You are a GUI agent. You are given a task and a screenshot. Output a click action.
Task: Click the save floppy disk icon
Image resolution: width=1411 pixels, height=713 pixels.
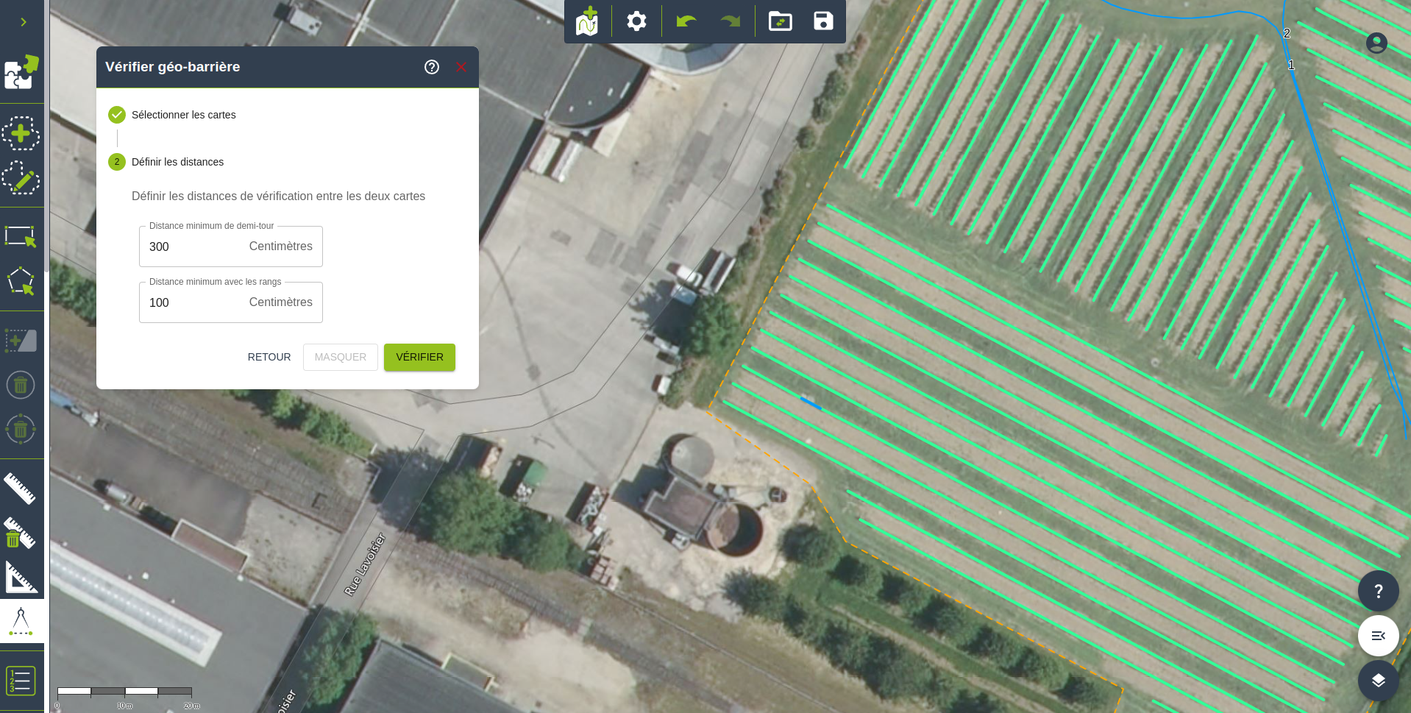tap(823, 21)
